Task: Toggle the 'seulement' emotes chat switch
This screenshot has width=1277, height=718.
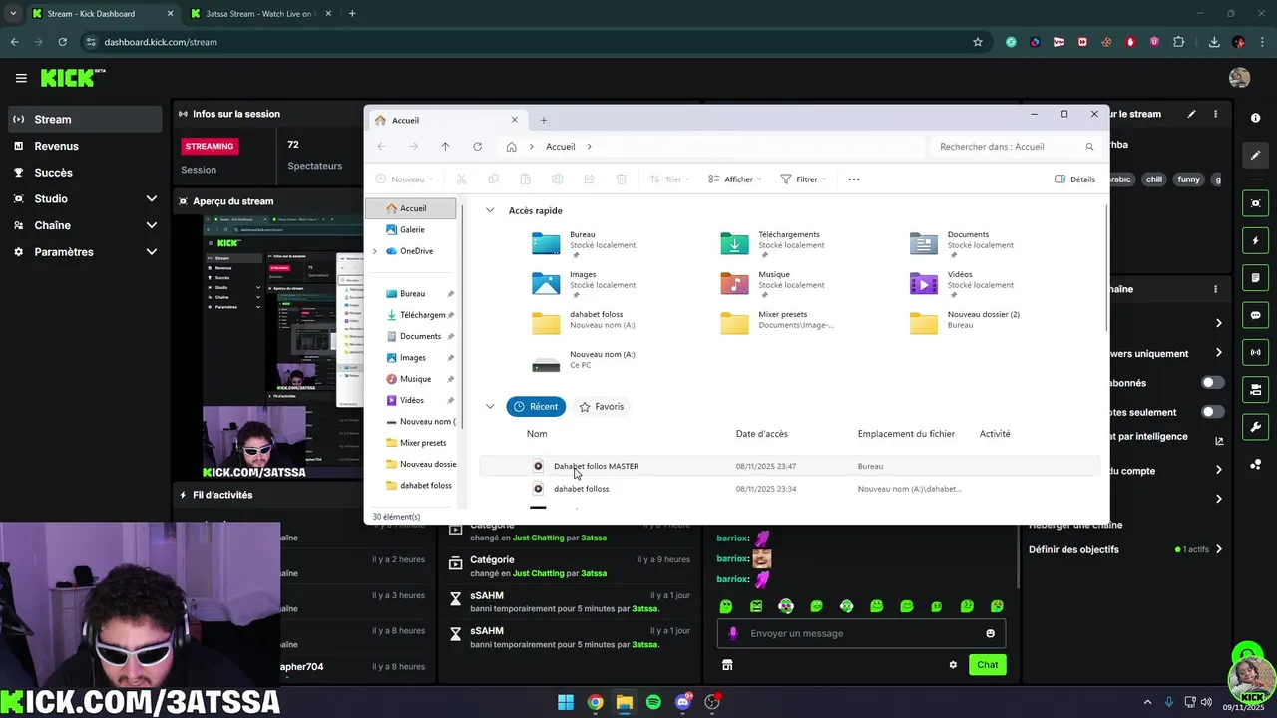Action: click(1212, 412)
